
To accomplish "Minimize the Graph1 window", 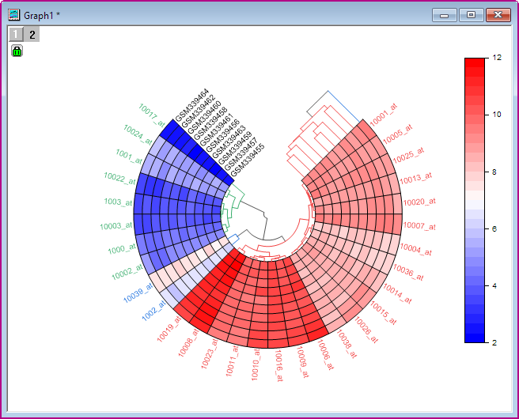I will pos(445,15).
